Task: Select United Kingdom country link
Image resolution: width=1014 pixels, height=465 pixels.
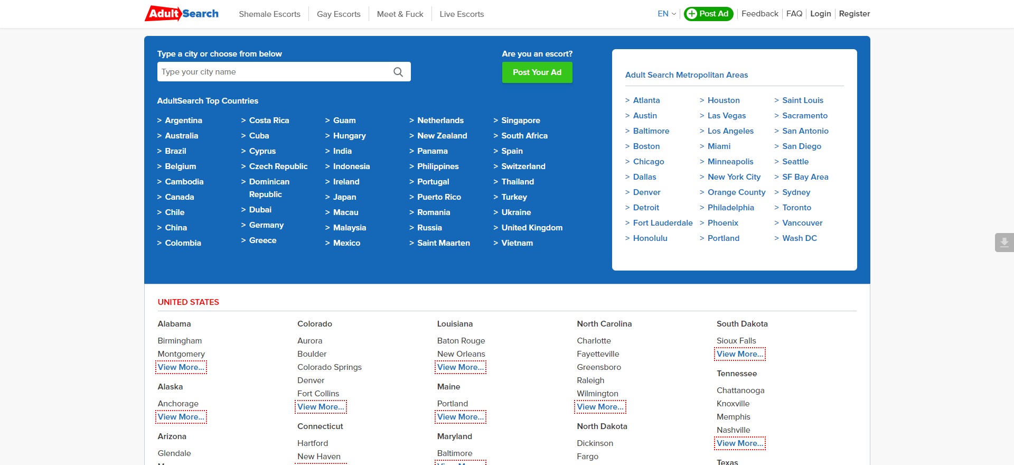Action: 532,228
